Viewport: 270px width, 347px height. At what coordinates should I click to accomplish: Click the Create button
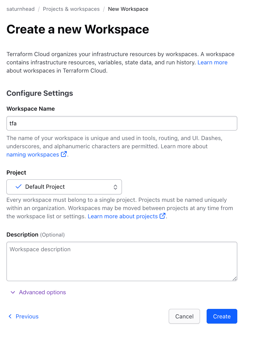pyautogui.click(x=222, y=316)
